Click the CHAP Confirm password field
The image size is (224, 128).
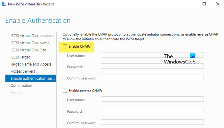pos(152,77)
